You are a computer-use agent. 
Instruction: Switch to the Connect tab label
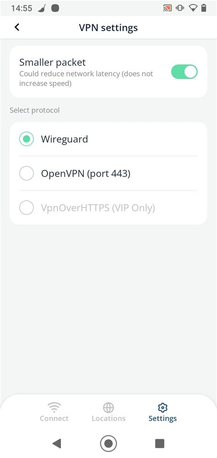point(54,418)
